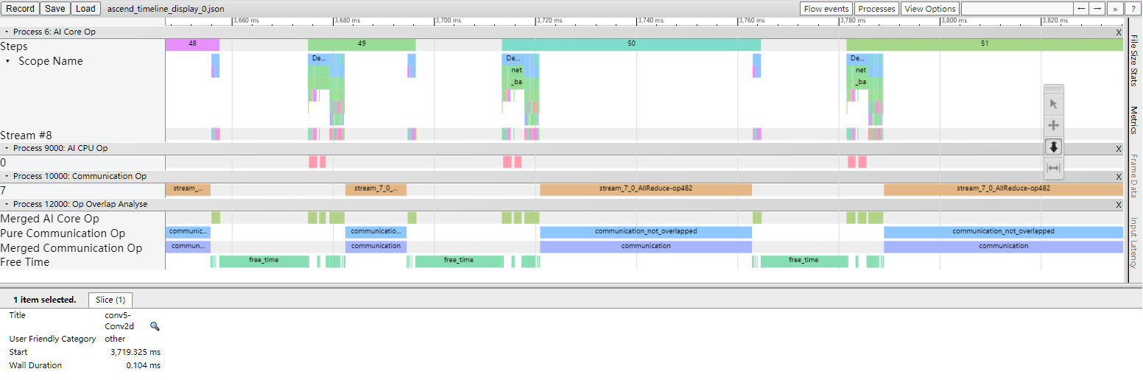Open the View Options dropdown

coord(929,9)
